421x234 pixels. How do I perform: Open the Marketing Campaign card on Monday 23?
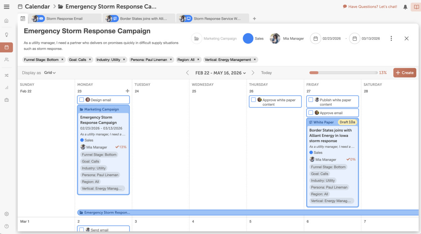point(103,150)
